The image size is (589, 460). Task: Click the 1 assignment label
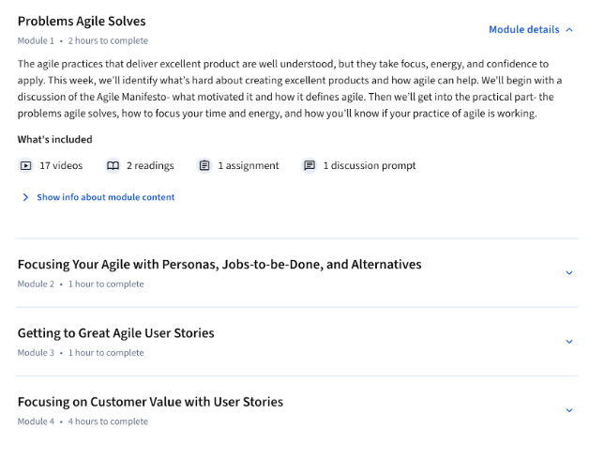[249, 166]
